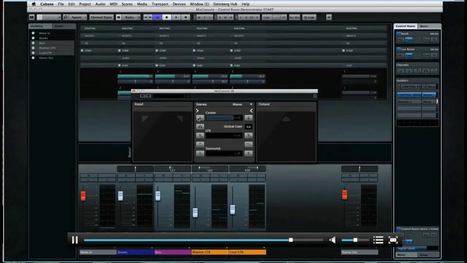
Task: Click the low-pass filter button in MixConvert
Action: (x=248, y=144)
